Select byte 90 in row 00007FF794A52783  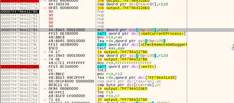(51, 23)
